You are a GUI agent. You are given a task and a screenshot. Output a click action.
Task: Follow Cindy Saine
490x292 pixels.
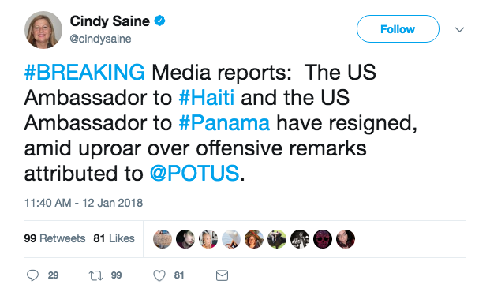398,29
